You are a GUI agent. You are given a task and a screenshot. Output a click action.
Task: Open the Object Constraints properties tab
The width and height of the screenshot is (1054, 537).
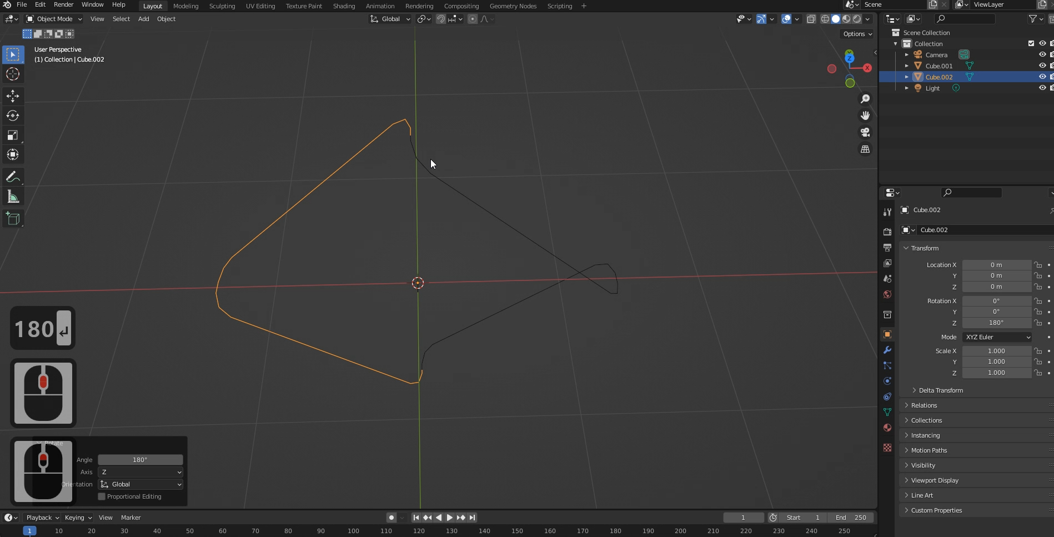pyautogui.click(x=887, y=397)
